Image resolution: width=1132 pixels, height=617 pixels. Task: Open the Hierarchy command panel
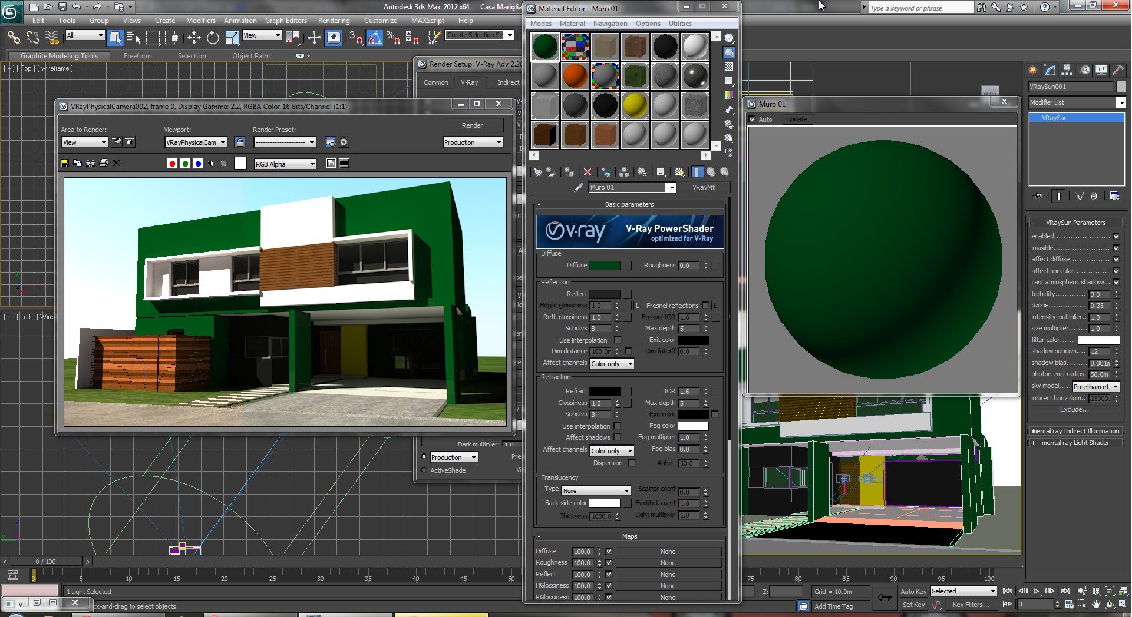tap(1067, 70)
